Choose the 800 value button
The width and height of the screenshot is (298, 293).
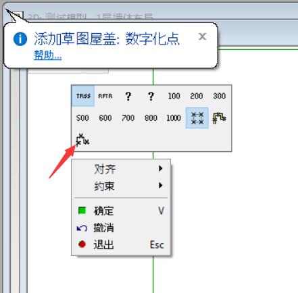pyautogui.click(x=151, y=118)
